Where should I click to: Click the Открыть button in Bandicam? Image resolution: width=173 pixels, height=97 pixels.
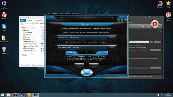click(158, 42)
